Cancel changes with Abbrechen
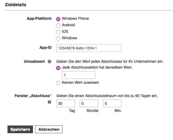The height and width of the screenshot is (140, 173). click(x=49, y=129)
